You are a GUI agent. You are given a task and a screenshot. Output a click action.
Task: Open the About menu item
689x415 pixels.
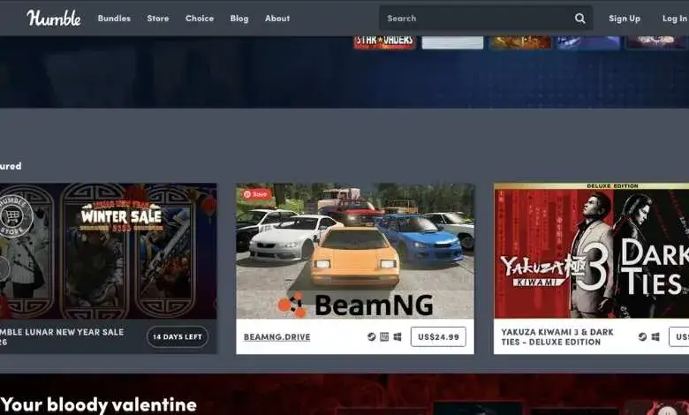click(x=277, y=19)
